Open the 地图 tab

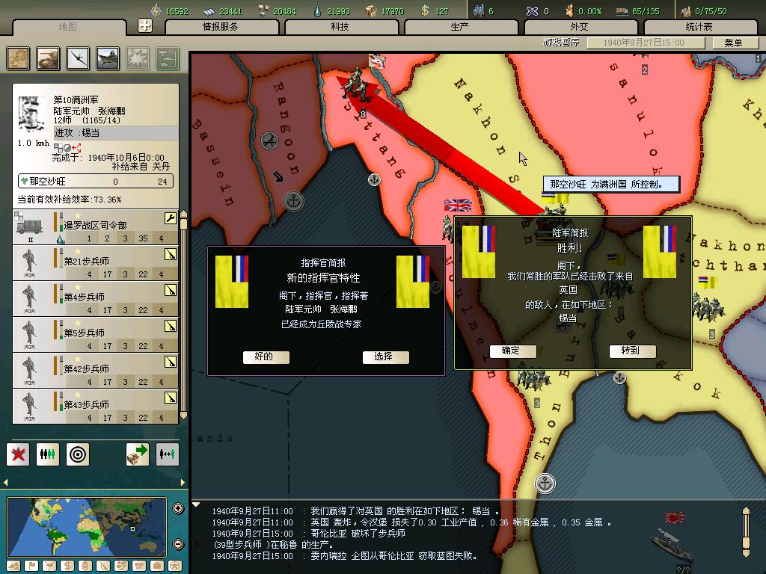click(x=68, y=27)
